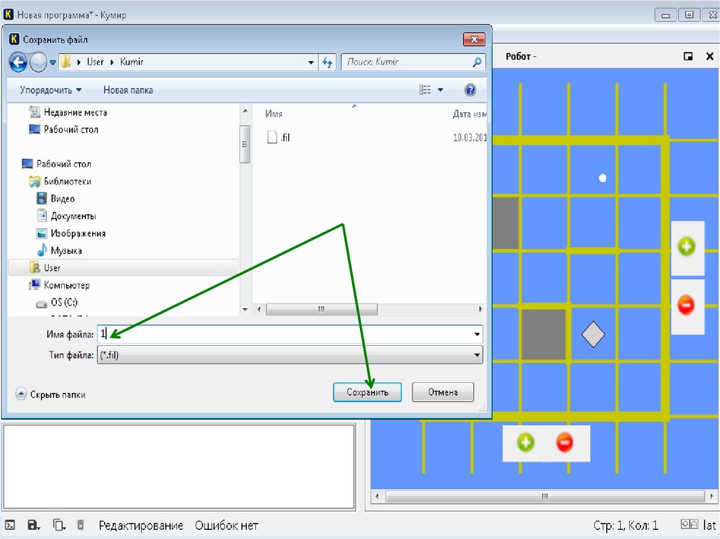Click the Ошибок нет status text
The height and width of the screenshot is (539, 720).
click(226, 526)
